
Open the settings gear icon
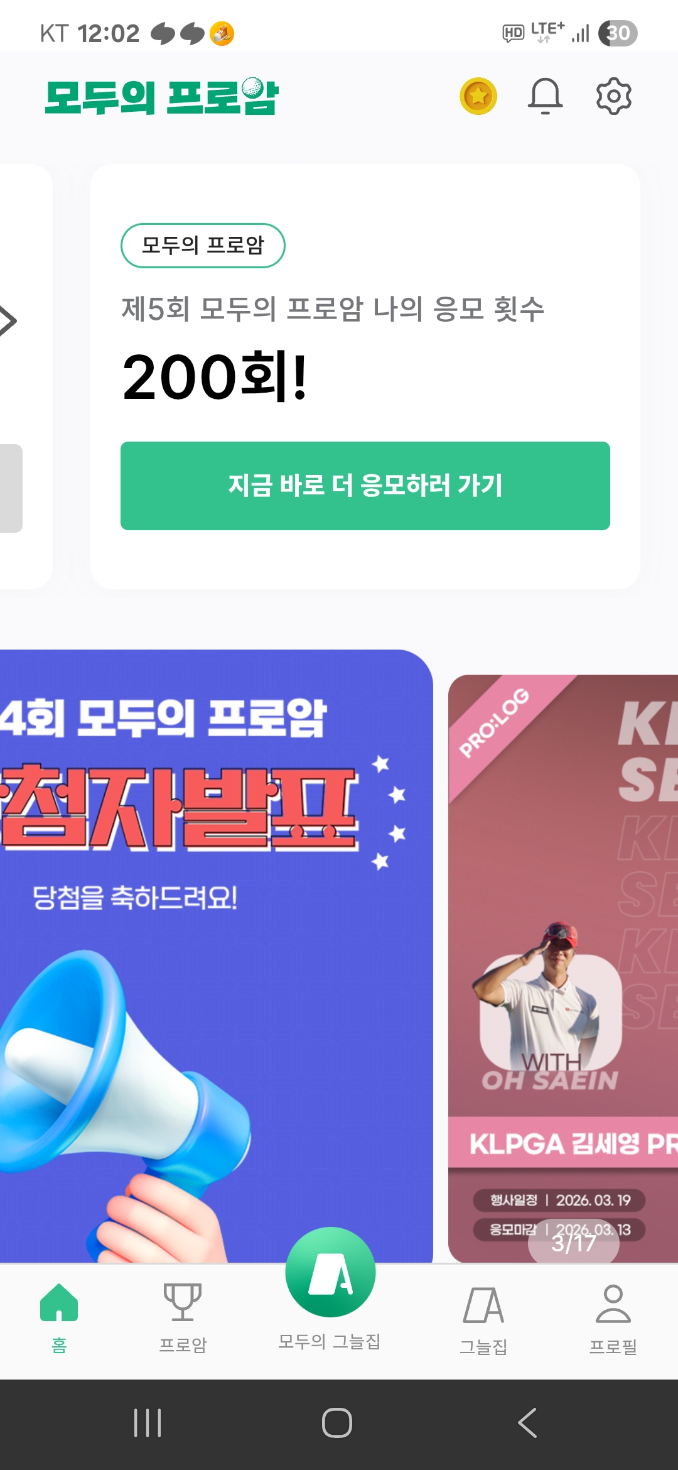click(613, 96)
